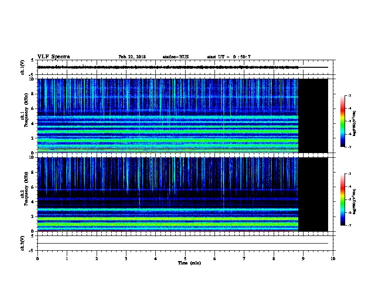
Task: Click the "-7" label on ch.2 color bar
Action: click(349, 226)
